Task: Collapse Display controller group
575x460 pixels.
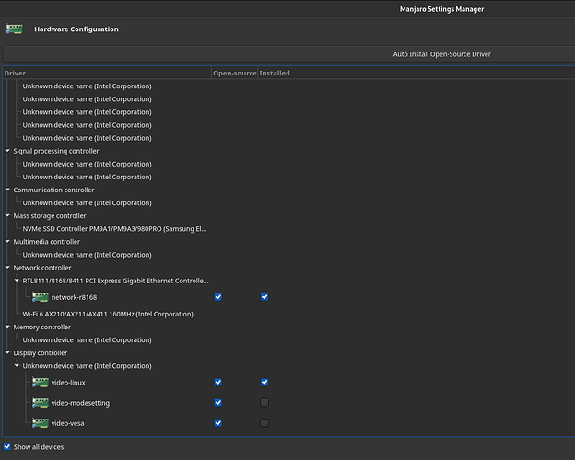Action: click(x=7, y=352)
